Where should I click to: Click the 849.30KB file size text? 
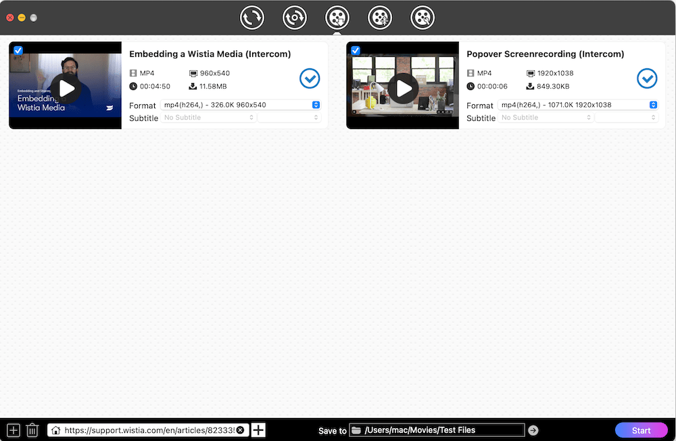tap(553, 87)
